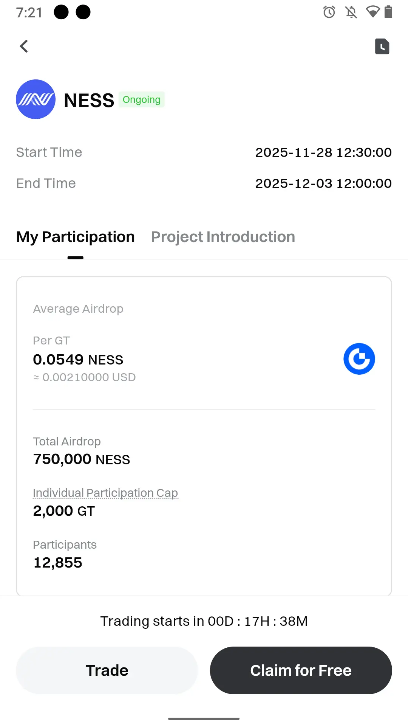Tap the muted notifications bell icon
The height and width of the screenshot is (726, 408).
(x=351, y=12)
